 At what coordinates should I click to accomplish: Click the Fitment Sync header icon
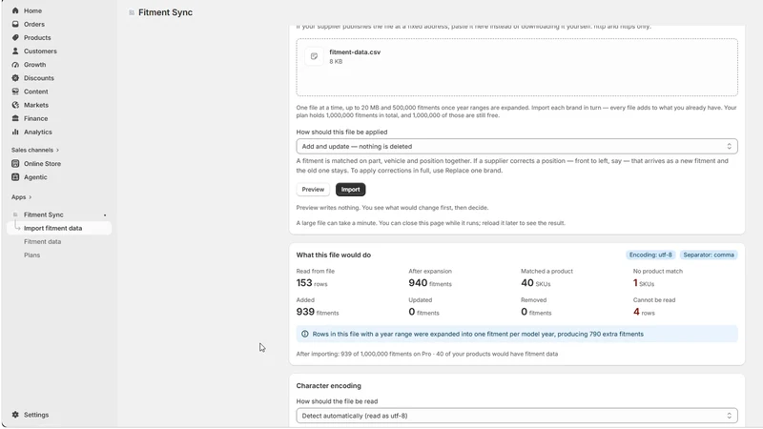(132, 12)
